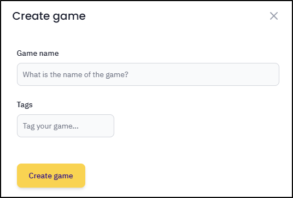Dismiss the dialog with the X icon

pos(274,16)
